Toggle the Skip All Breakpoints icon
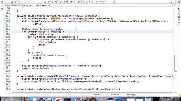The image size is (181, 101). click(19, 2)
